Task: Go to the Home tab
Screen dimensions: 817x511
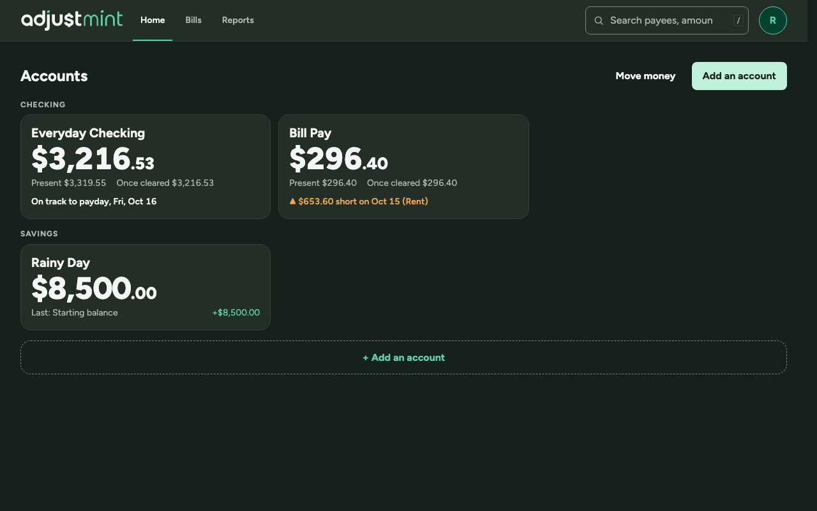Action: 153,20
